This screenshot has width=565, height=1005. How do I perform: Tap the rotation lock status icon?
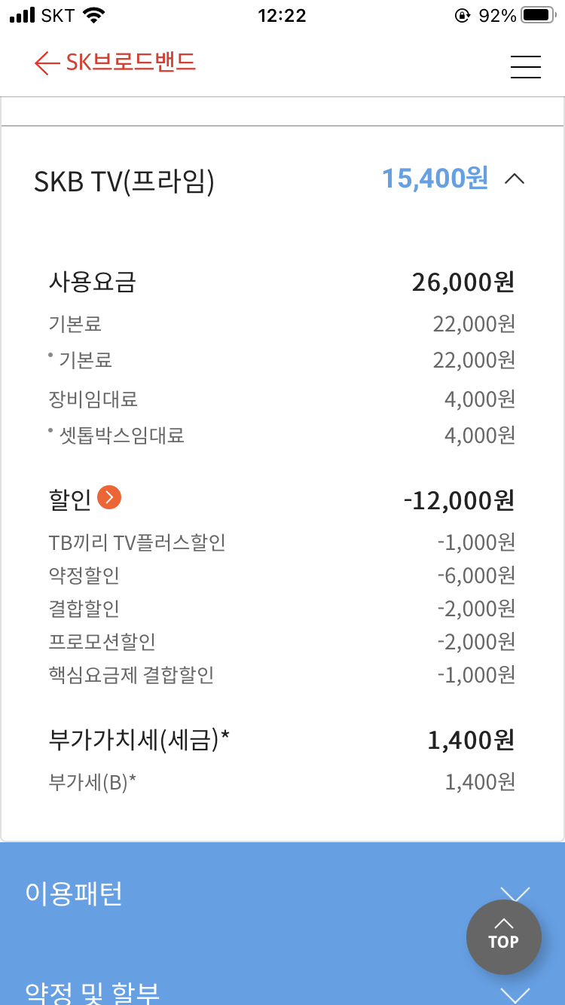[463, 16]
